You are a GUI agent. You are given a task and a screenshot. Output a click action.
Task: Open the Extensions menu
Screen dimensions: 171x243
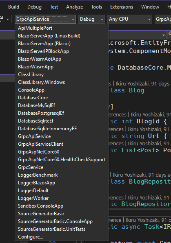pos(122,7)
